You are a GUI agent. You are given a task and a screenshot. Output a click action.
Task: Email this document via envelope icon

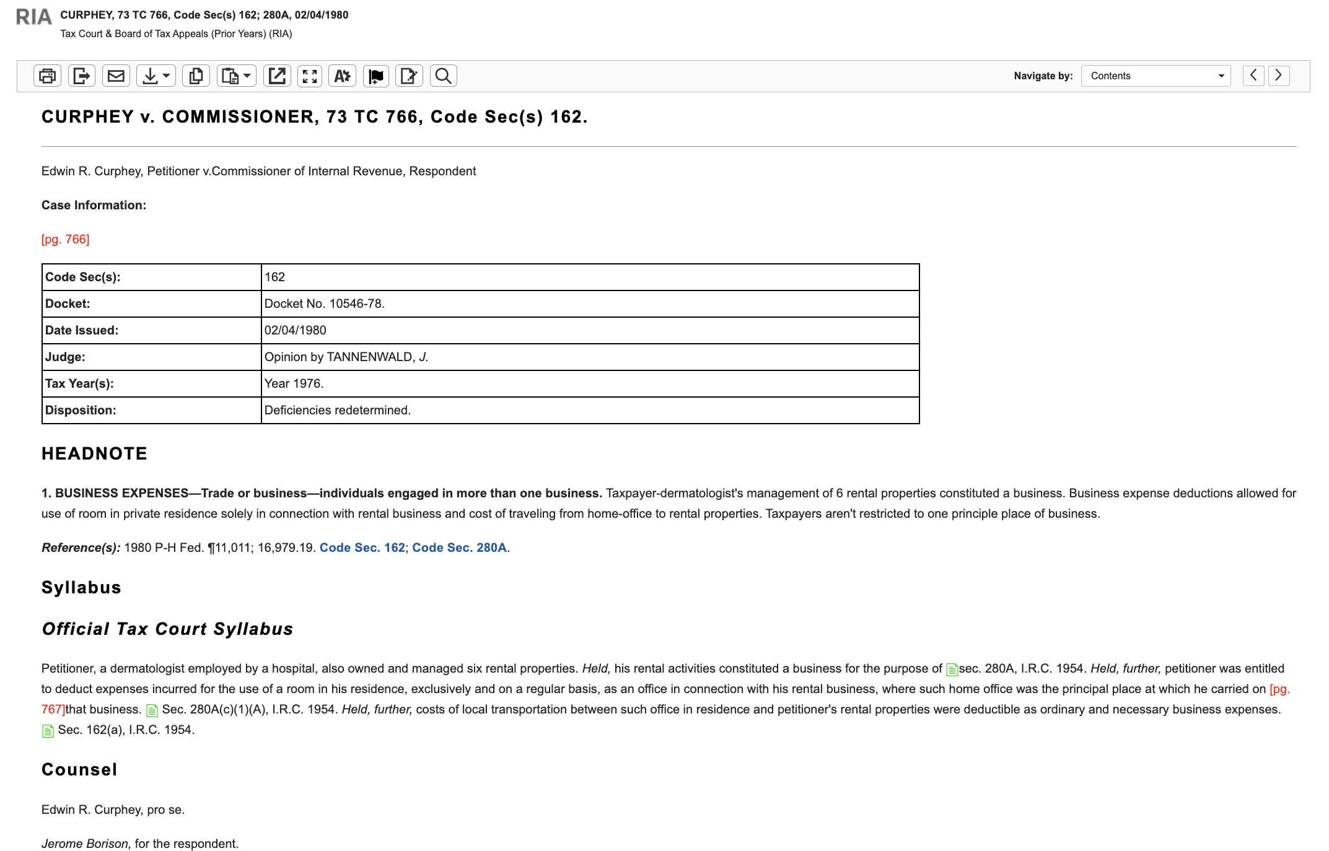coord(116,76)
